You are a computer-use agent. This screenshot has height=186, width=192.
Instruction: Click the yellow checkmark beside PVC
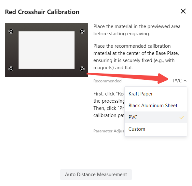(182, 117)
